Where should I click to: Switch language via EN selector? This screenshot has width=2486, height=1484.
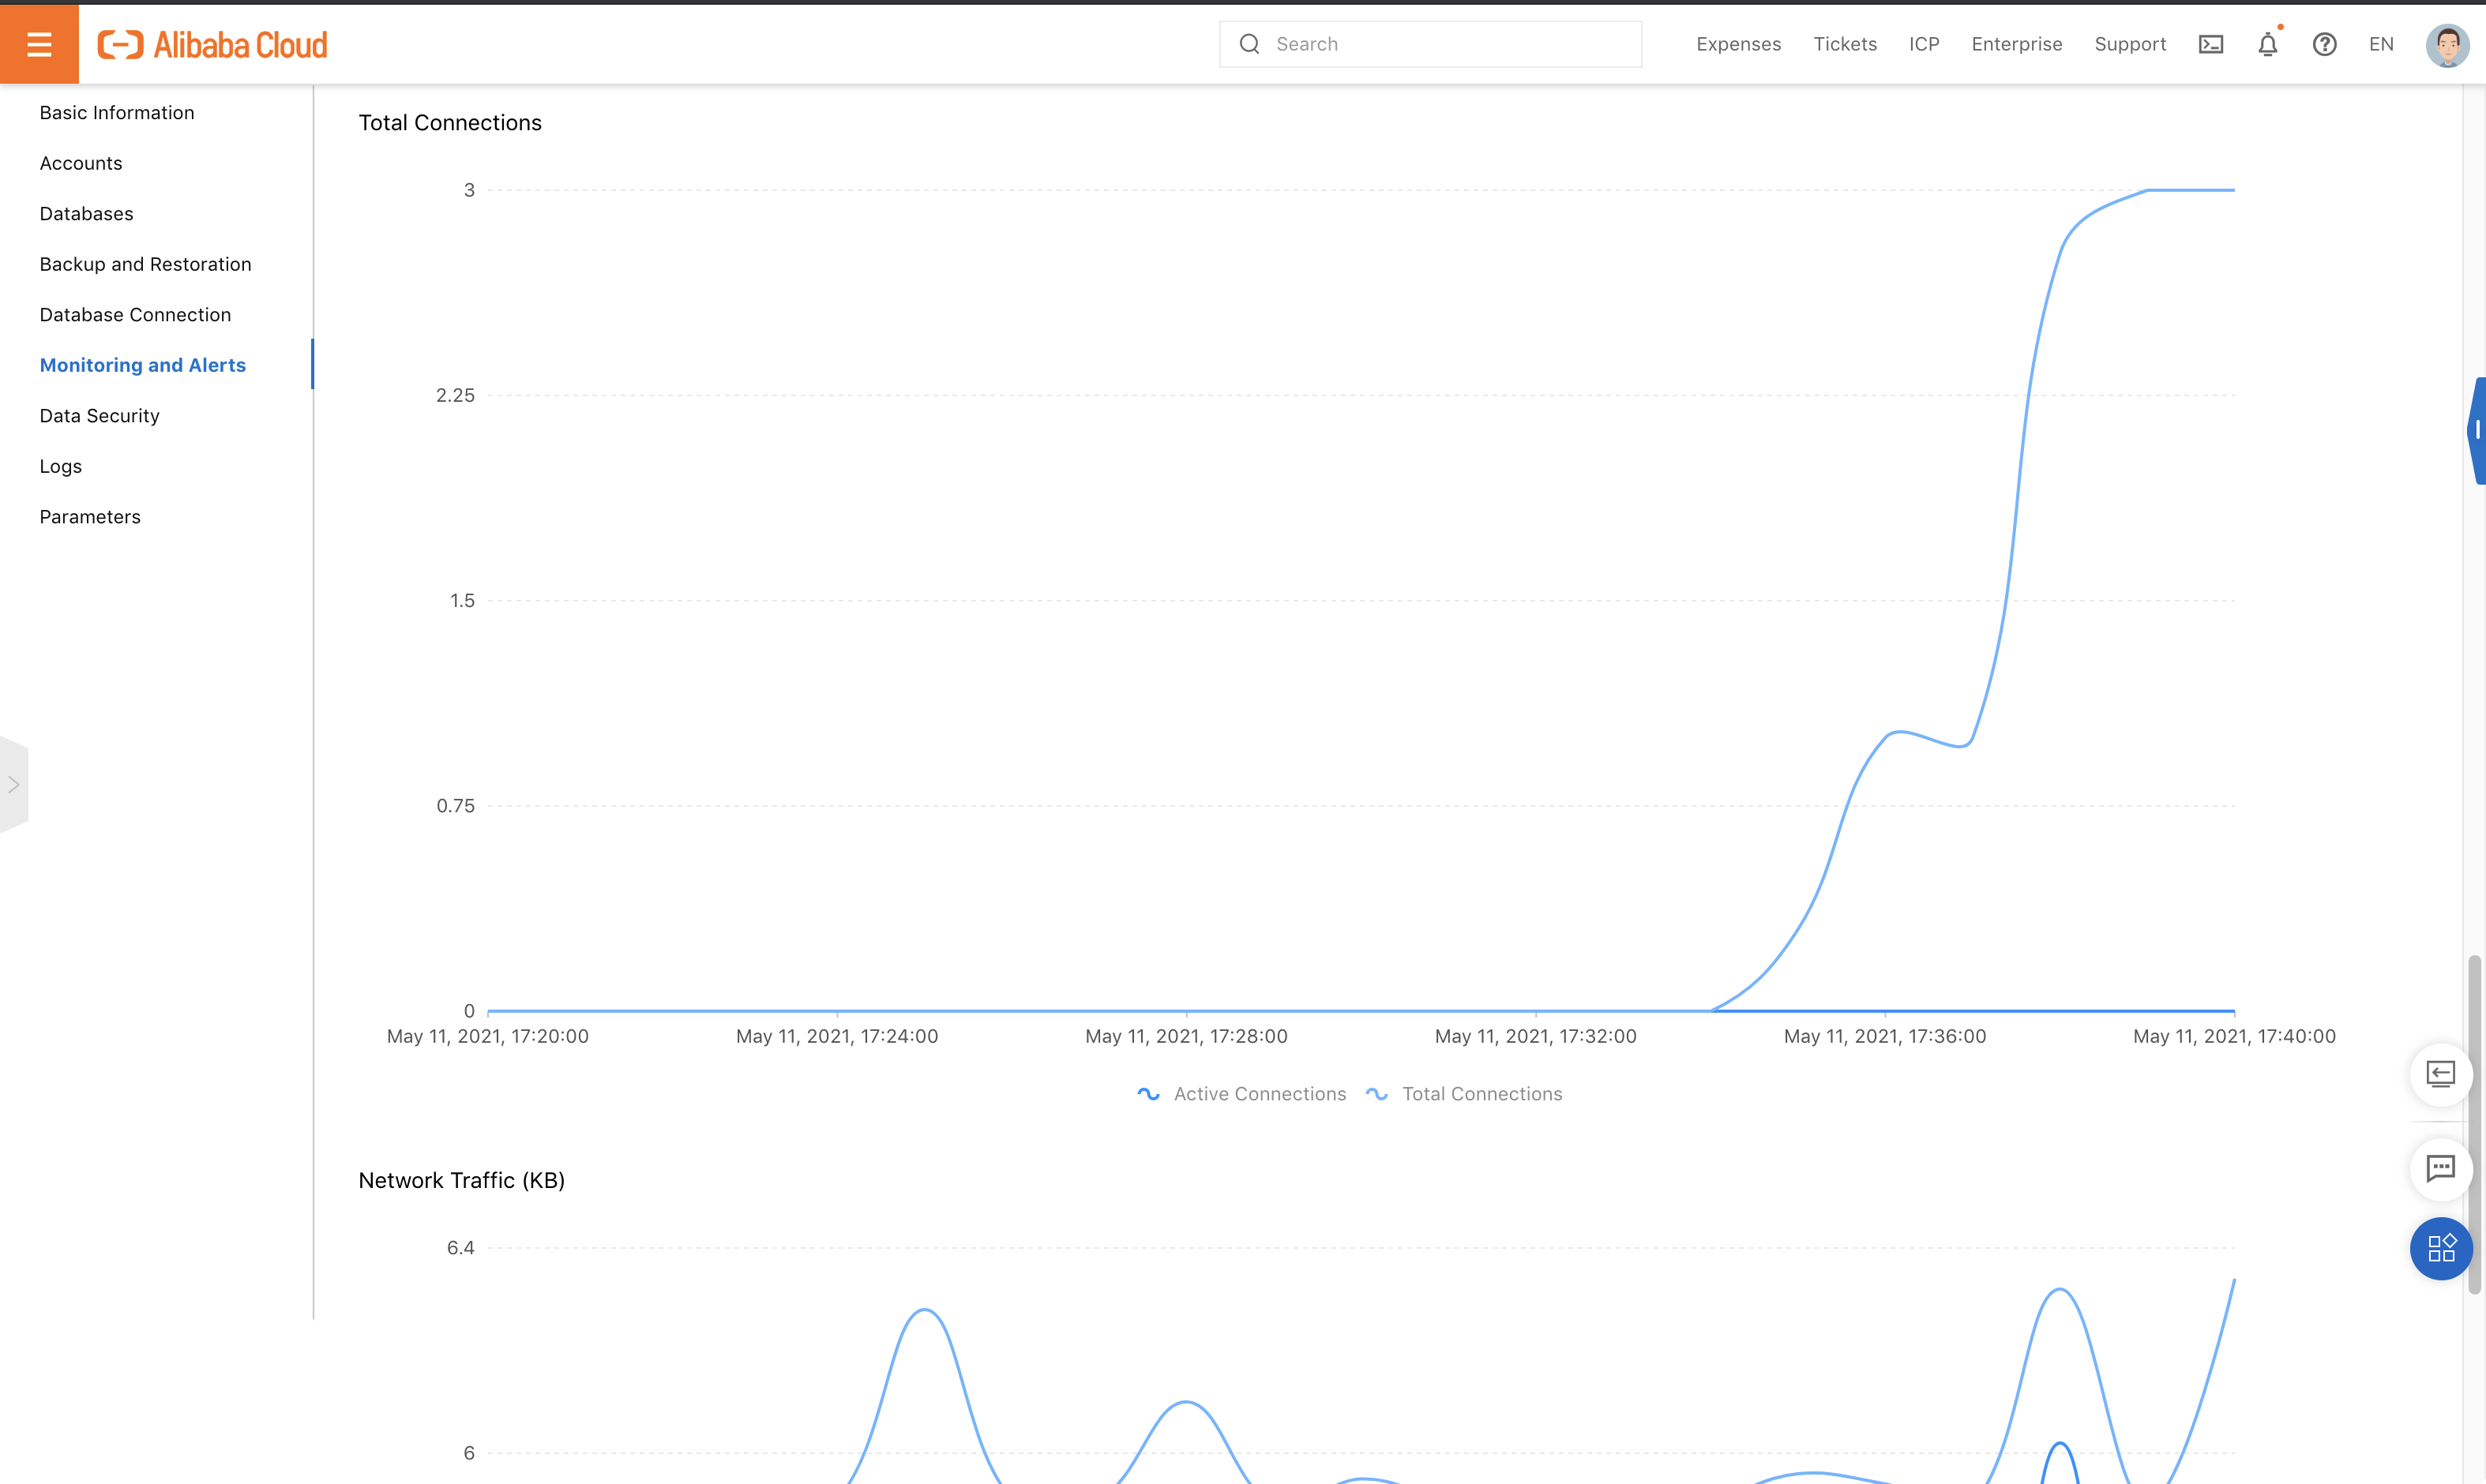(x=2381, y=44)
